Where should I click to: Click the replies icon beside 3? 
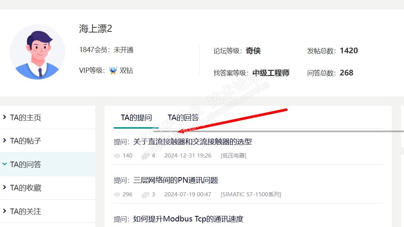(145, 194)
